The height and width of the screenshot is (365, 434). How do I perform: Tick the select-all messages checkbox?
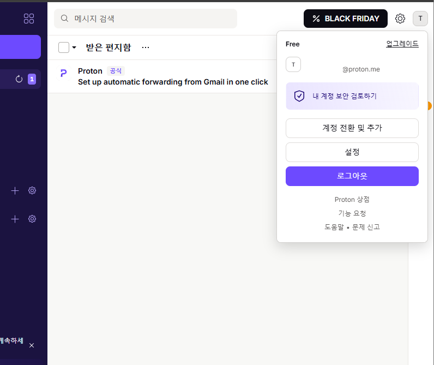[64, 47]
